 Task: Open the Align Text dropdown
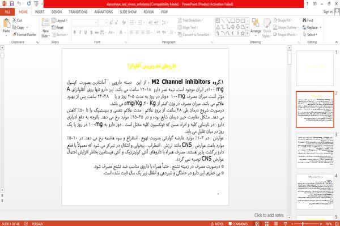pos(188,28)
